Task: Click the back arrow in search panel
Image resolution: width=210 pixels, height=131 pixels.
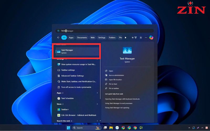Action: 58,37
